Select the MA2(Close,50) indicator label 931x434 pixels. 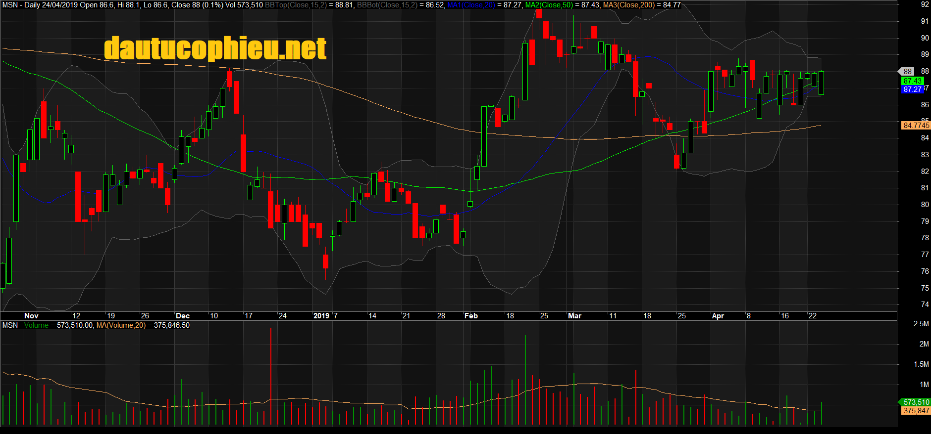click(549, 5)
